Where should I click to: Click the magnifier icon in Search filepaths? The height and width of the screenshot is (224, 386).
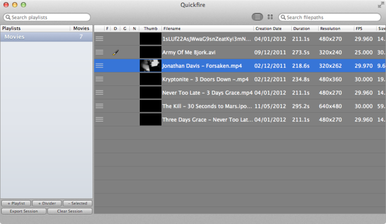pyautogui.click(x=283, y=17)
